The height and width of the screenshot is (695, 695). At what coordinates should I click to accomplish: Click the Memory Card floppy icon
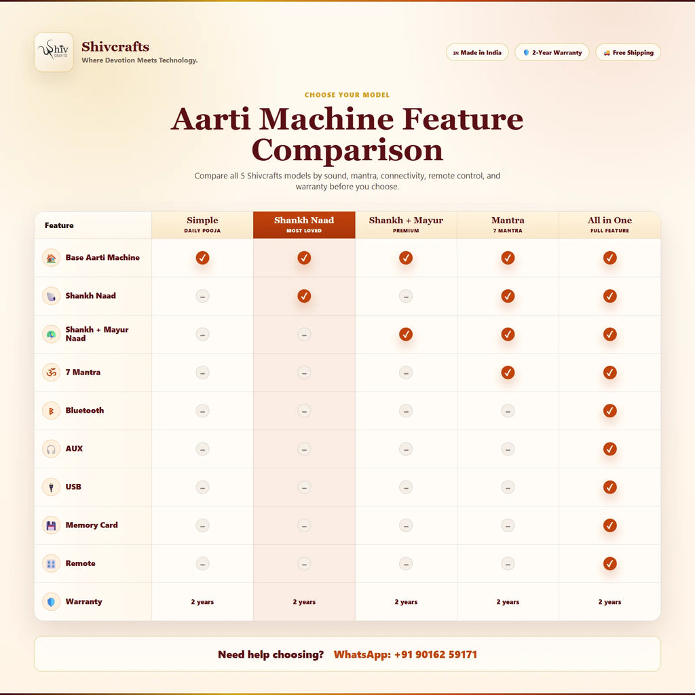pyautogui.click(x=51, y=525)
